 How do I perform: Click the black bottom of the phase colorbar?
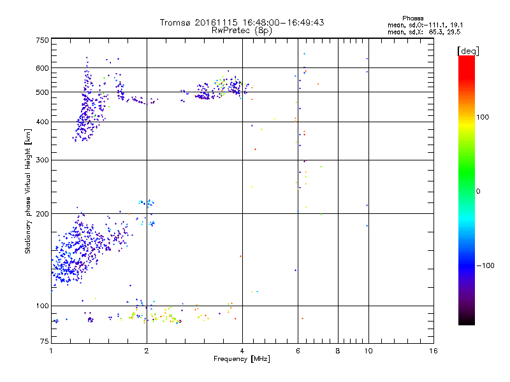pyautogui.click(x=467, y=320)
